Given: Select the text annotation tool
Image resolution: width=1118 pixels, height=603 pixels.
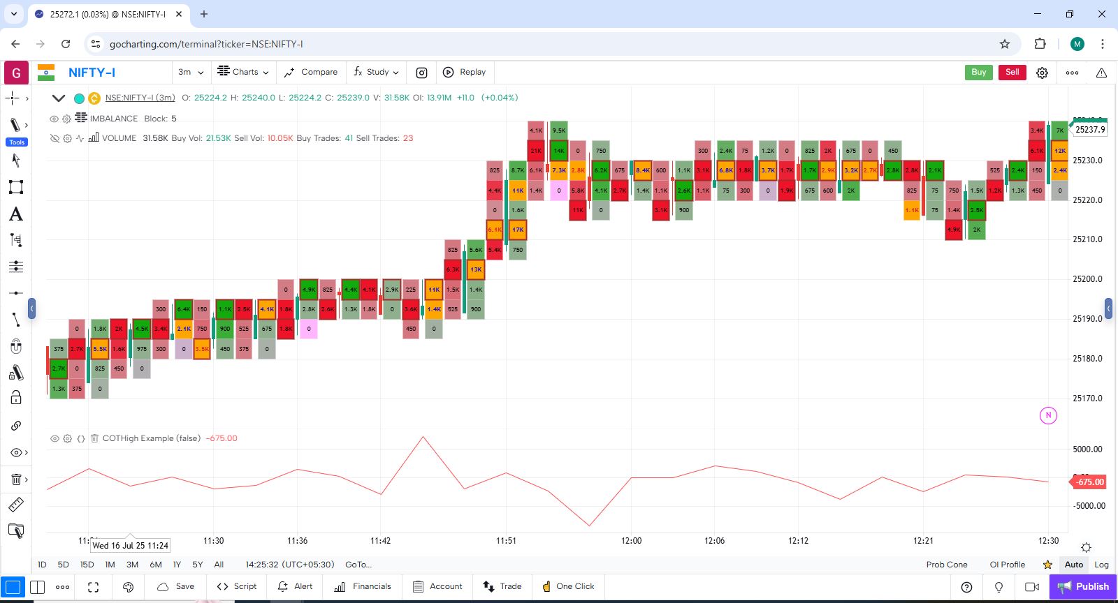Looking at the screenshot, I should click(15, 214).
